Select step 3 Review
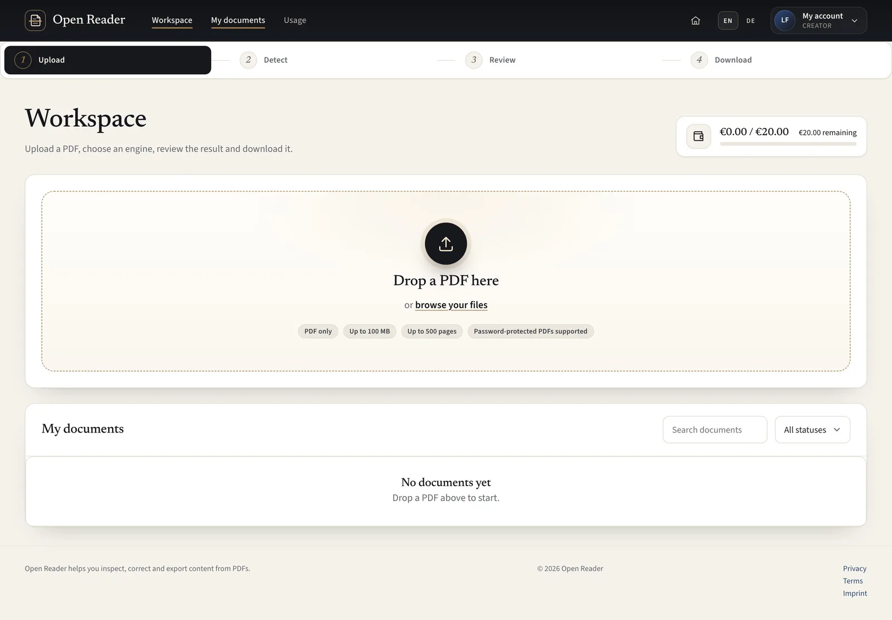 point(491,60)
